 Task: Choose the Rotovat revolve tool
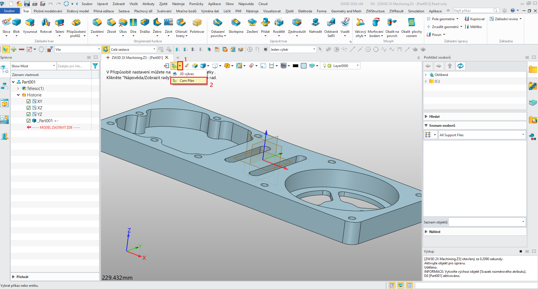pos(46,26)
